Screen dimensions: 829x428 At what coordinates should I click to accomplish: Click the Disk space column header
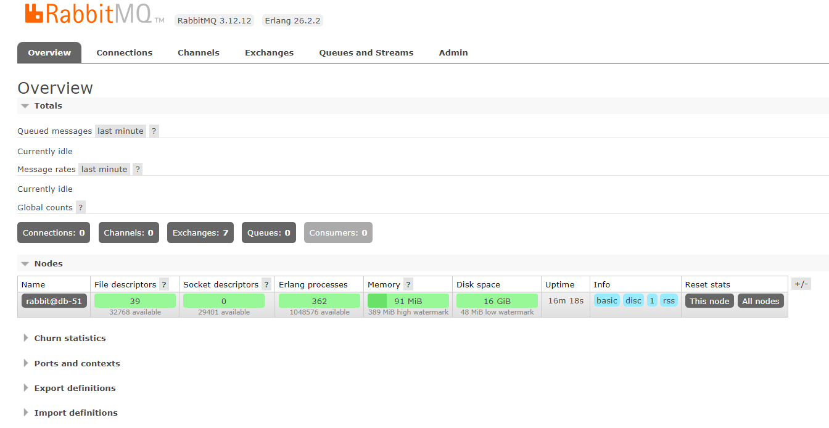pyautogui.click(x=478, y=284)
